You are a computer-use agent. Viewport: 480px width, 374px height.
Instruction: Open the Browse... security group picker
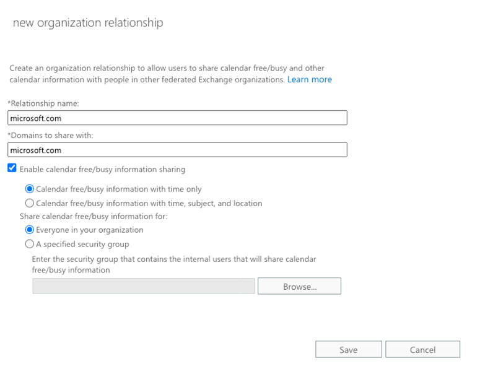[299, 286]
